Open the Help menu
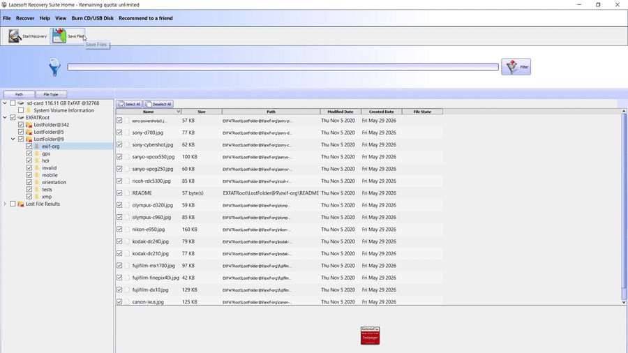This screenshot has height=353, width=628. click(45, 18)
